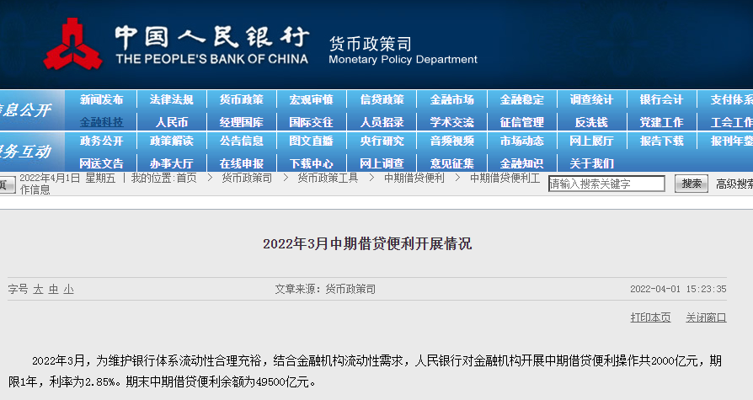Click the 搜索 search button
This screenshot has height=400, width=753.
(691, 184)
